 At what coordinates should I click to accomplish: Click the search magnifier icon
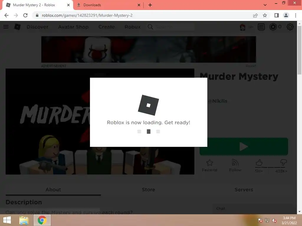[x=150, y=27]
